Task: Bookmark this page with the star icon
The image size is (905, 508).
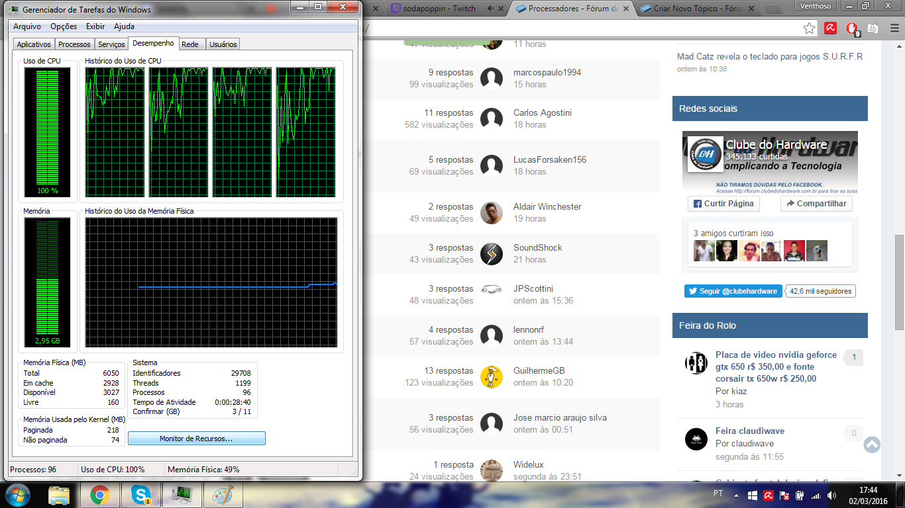Action: pos(809,28)
